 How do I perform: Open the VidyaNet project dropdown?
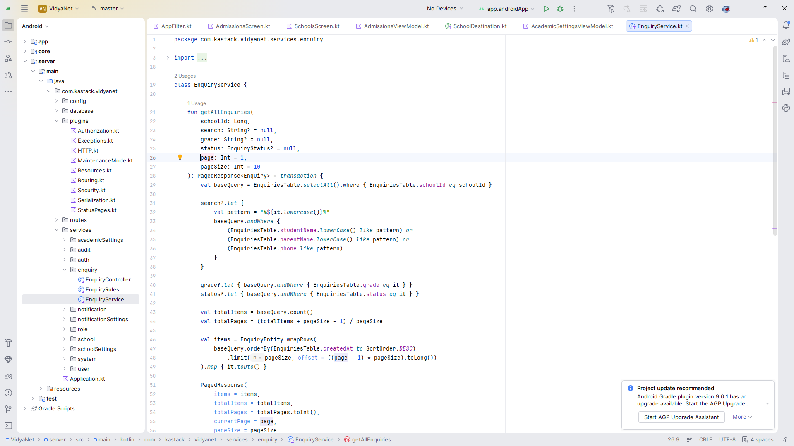(59, 8)
